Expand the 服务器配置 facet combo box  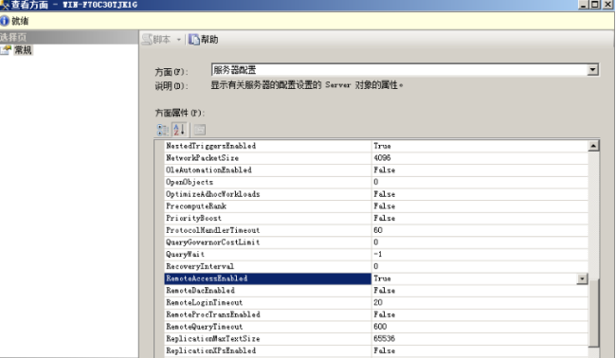pos(593,70)
